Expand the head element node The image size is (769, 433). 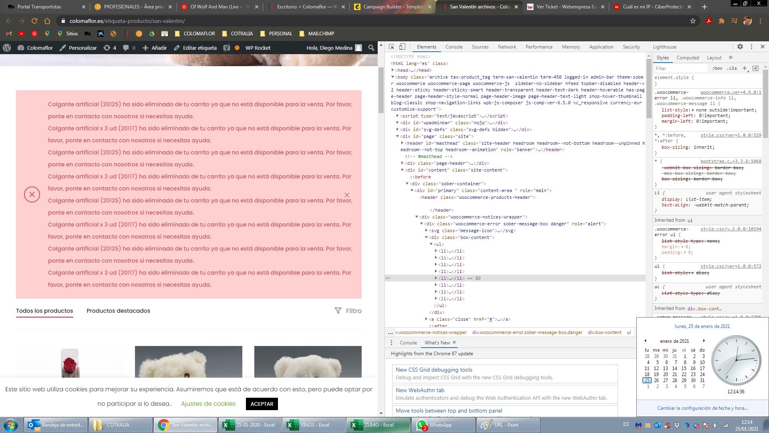click(393, 70)
